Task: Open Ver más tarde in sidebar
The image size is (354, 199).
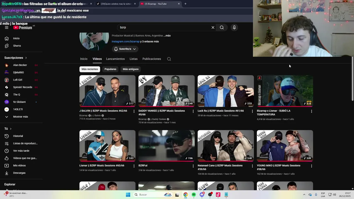Action: tap(21, 151)
